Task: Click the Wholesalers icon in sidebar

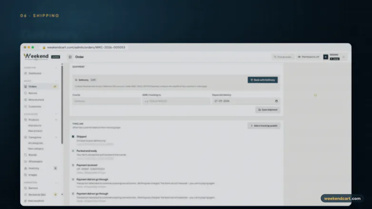Action: click(x=26, y=161)
